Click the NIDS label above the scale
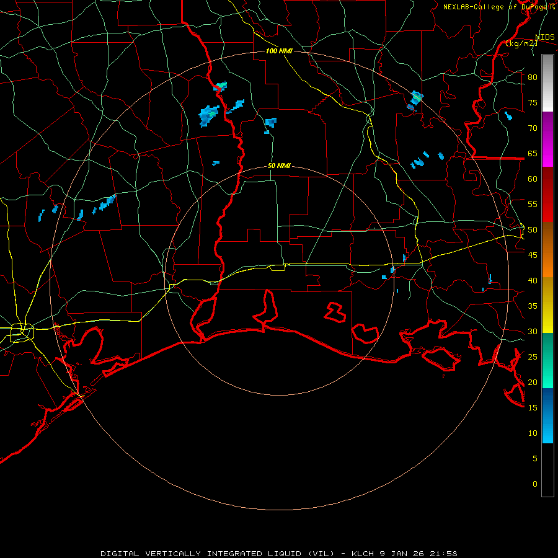The width and height of the screenshot is (558, 558). 545,37
